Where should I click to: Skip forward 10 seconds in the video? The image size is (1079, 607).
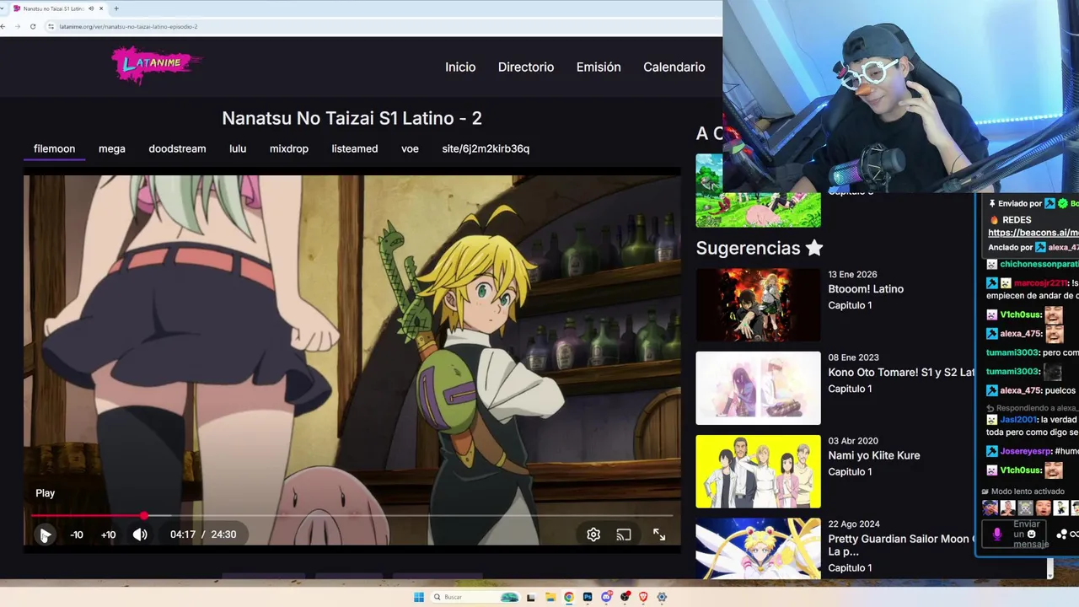tap(108, 534)
